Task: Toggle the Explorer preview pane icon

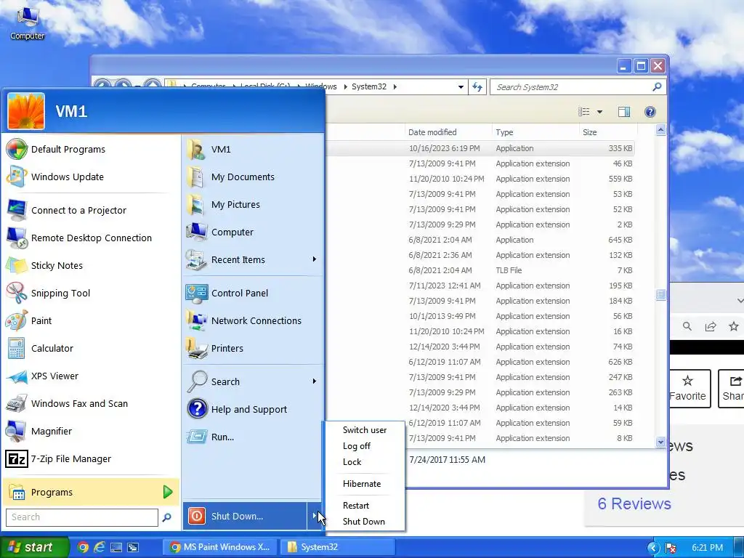Action: [624, 111]
